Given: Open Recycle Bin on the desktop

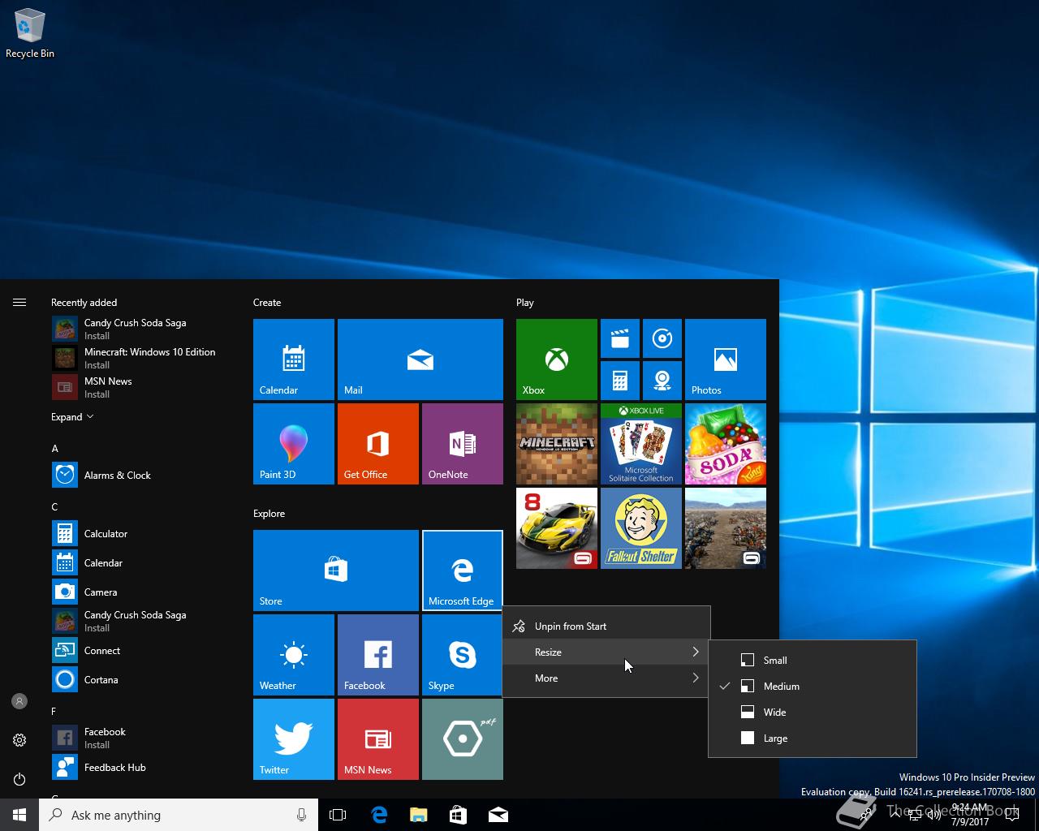Looking at the screenshot, I should 30,34.
